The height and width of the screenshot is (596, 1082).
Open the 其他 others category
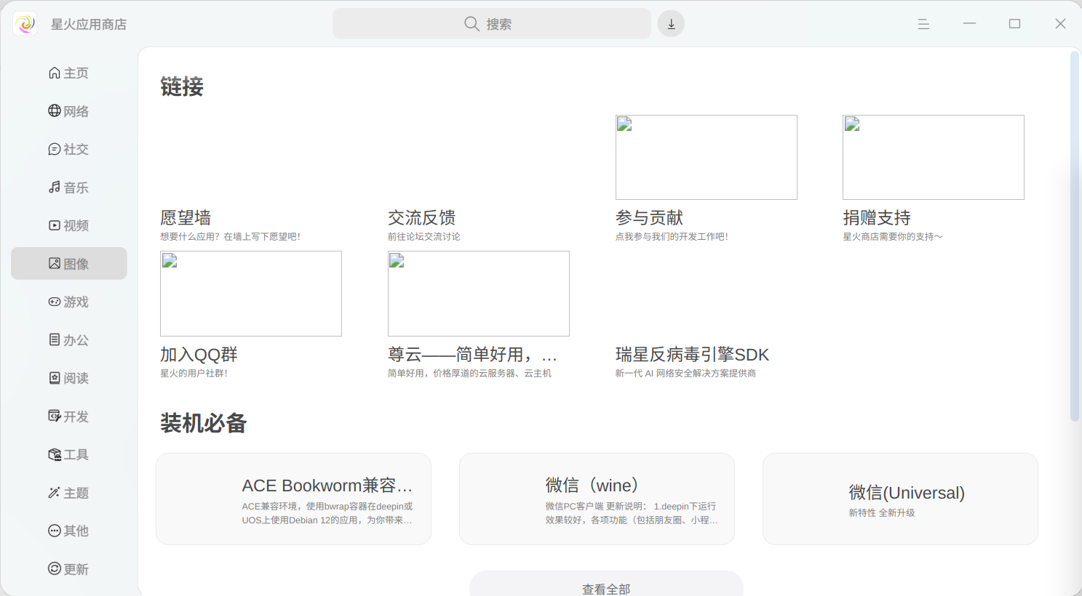pyautogui.click(x=69, y=531)
